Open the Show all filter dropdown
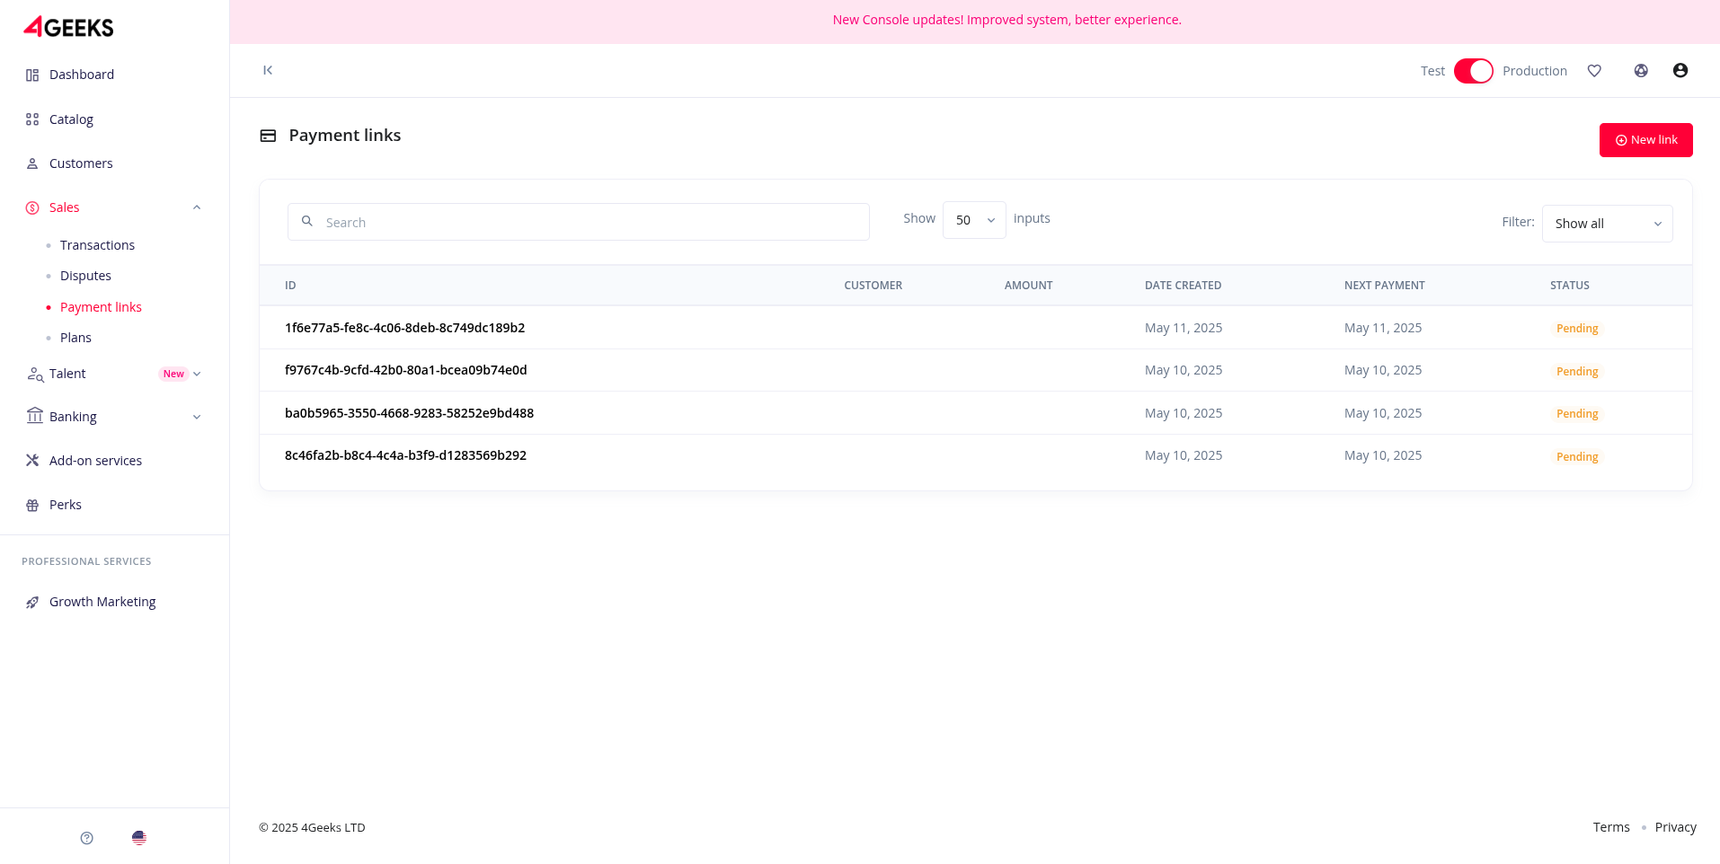The width and height of the screenshot is (1720, 864). click(x=1606, y=223)
